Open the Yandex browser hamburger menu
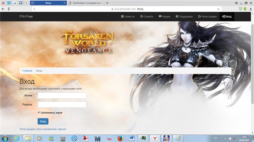This screenshot has width=254, height=142. (x=236, y=3)
